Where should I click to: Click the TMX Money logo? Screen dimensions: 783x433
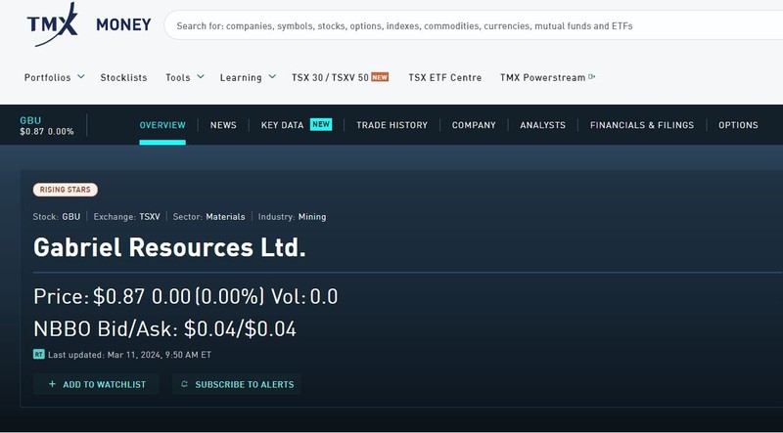(x=89, y=24)
